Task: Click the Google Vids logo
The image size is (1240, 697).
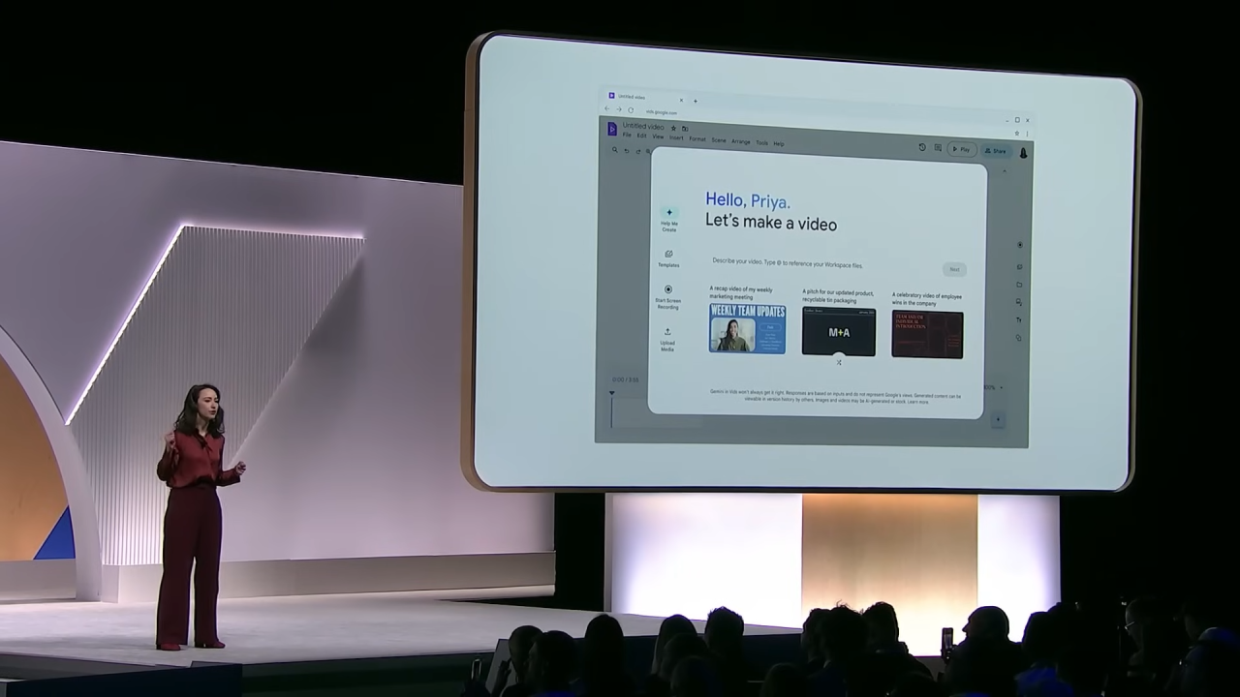Action: (x=612, y=129)
